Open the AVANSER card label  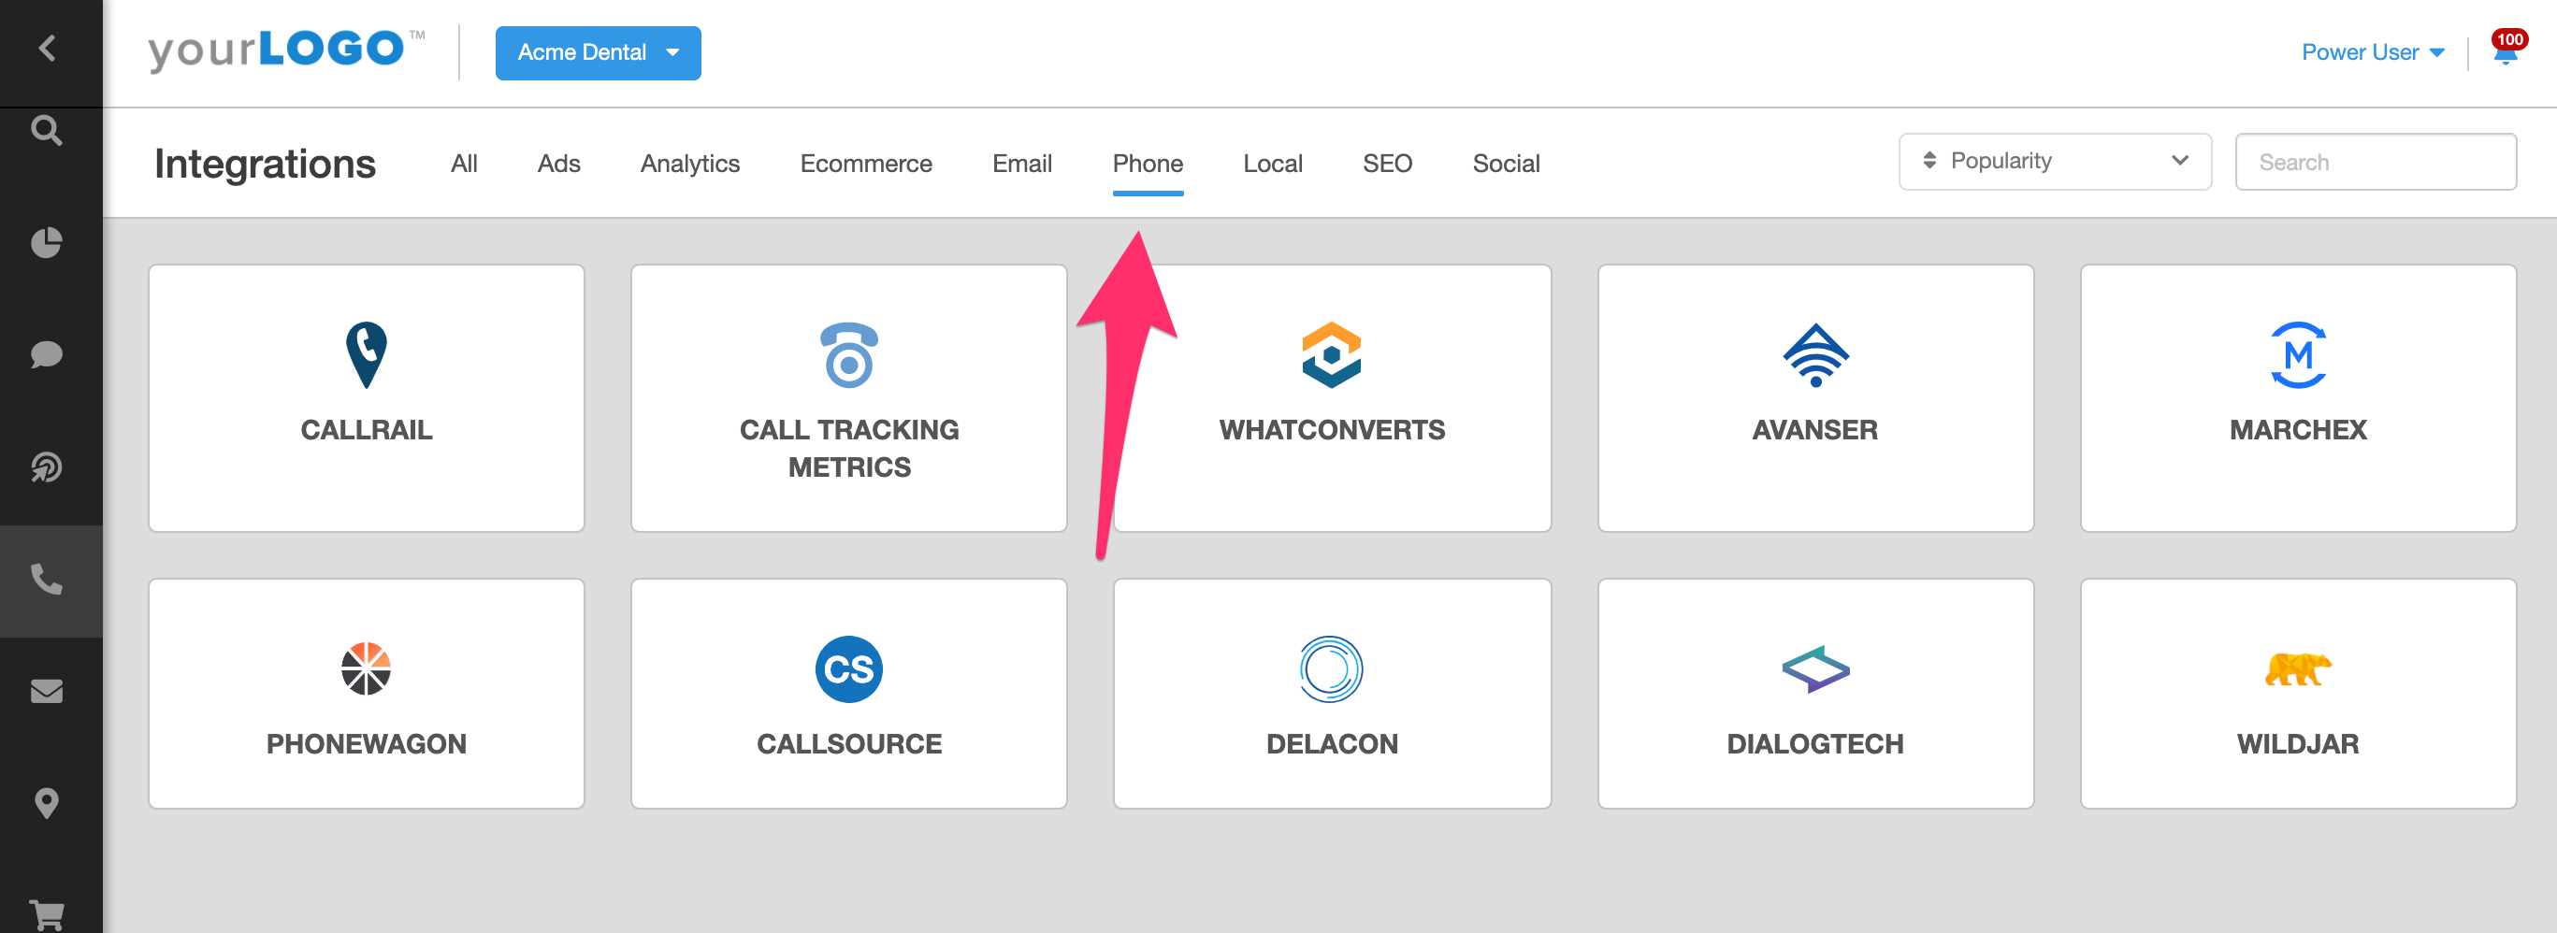[1814, 430]
